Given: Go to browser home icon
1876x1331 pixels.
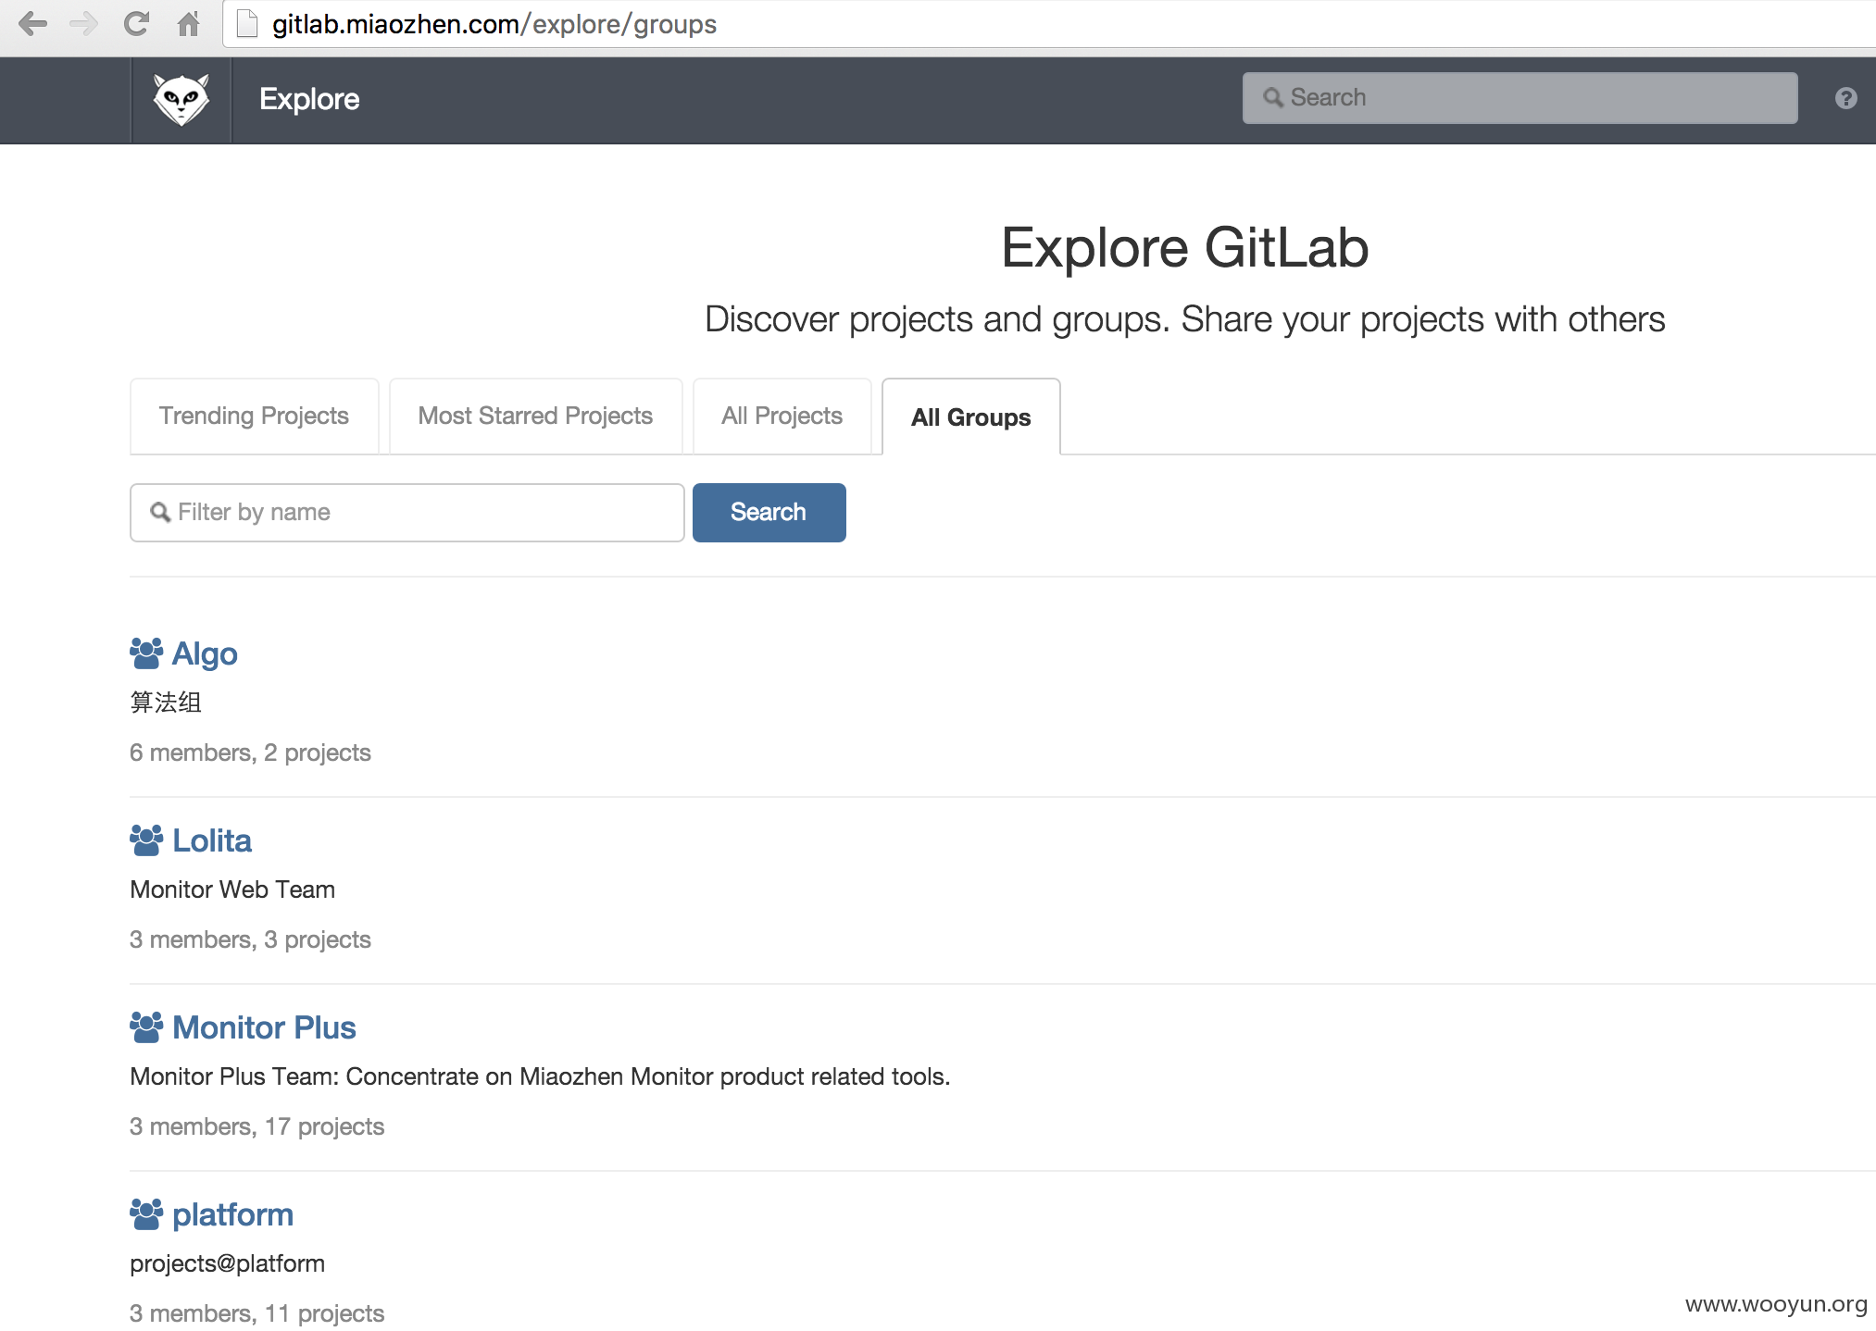Looking at the screenshot, I should [x=188, y=23].
